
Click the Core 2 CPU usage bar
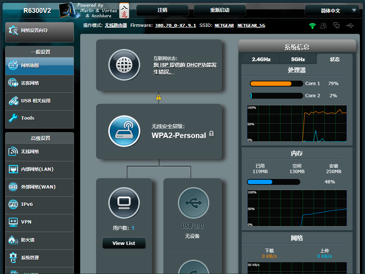pos(276,95)
